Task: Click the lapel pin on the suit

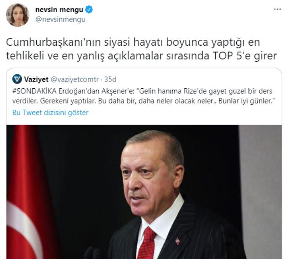Action: pyautogui.click(x=177, y=241)
